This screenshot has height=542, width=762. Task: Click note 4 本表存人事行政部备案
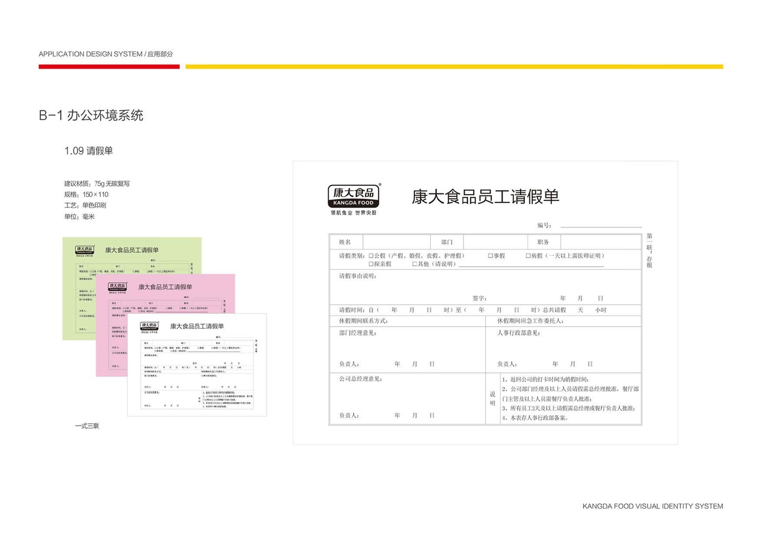click(536, 418)
